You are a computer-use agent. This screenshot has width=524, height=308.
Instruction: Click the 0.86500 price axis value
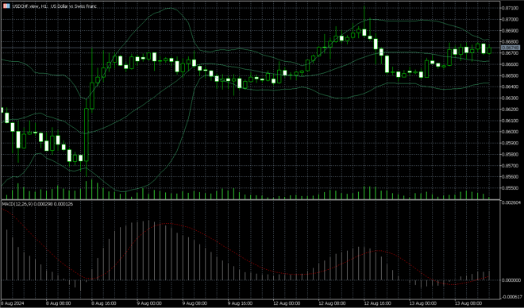511,76
